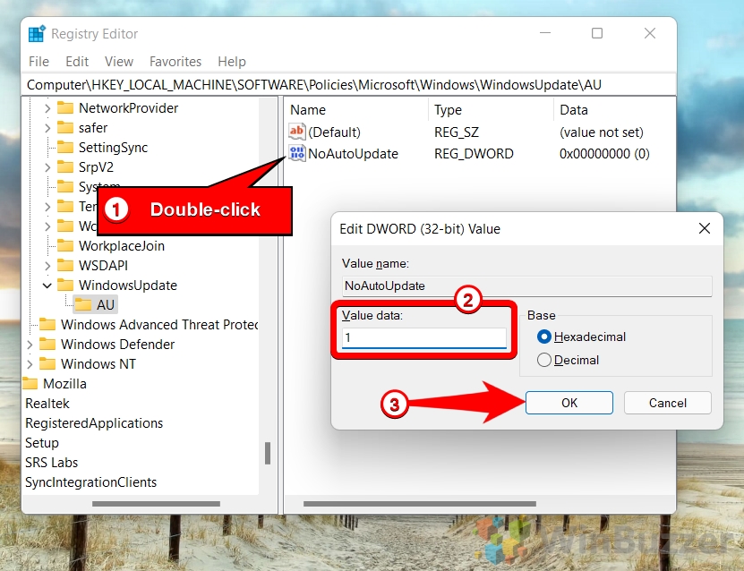Confirm the DWORD edit with OK
This screenshot has width=744, height=571.
click(x=569, y=403)
